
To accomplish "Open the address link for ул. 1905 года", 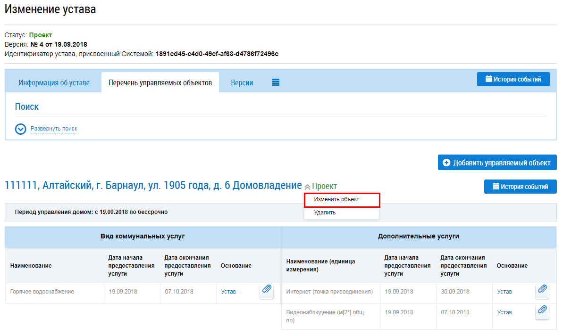I will click(153, 186).
